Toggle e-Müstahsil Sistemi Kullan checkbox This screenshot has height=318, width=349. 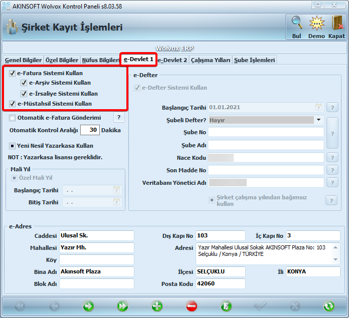coord(12,104)
